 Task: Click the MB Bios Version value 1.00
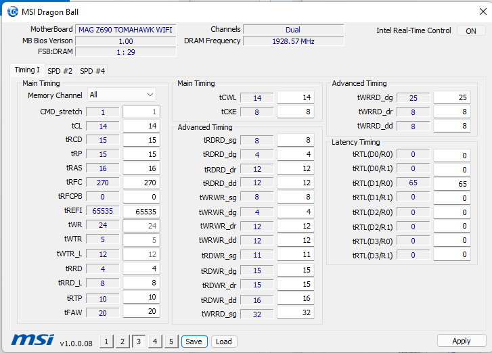coord(125,41)
